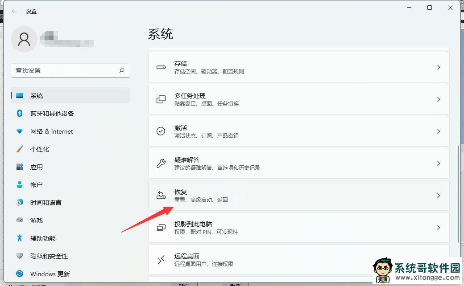Click the search magnifier icon
Screen dimensions: 464x286
pos(122,70)
